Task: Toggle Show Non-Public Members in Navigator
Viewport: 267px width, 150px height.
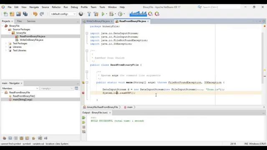Action: [x=21, y=138]
